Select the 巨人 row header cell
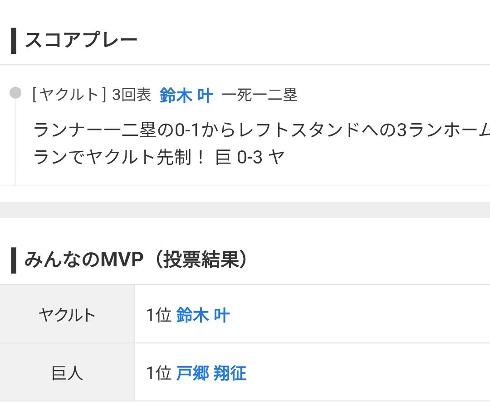 (67, 372)
